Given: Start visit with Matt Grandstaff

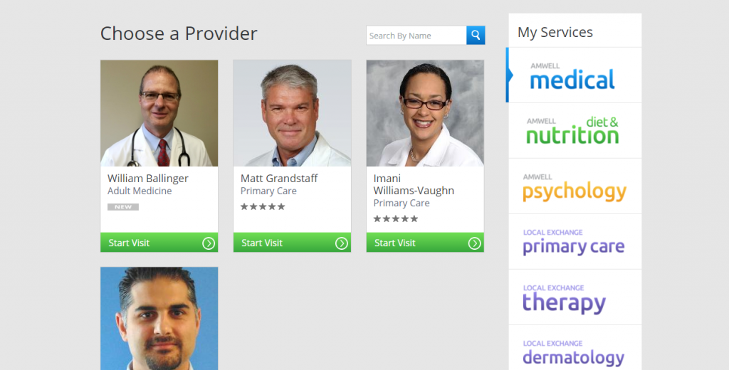Looking at the screenshot, I should tap(292, 243).
